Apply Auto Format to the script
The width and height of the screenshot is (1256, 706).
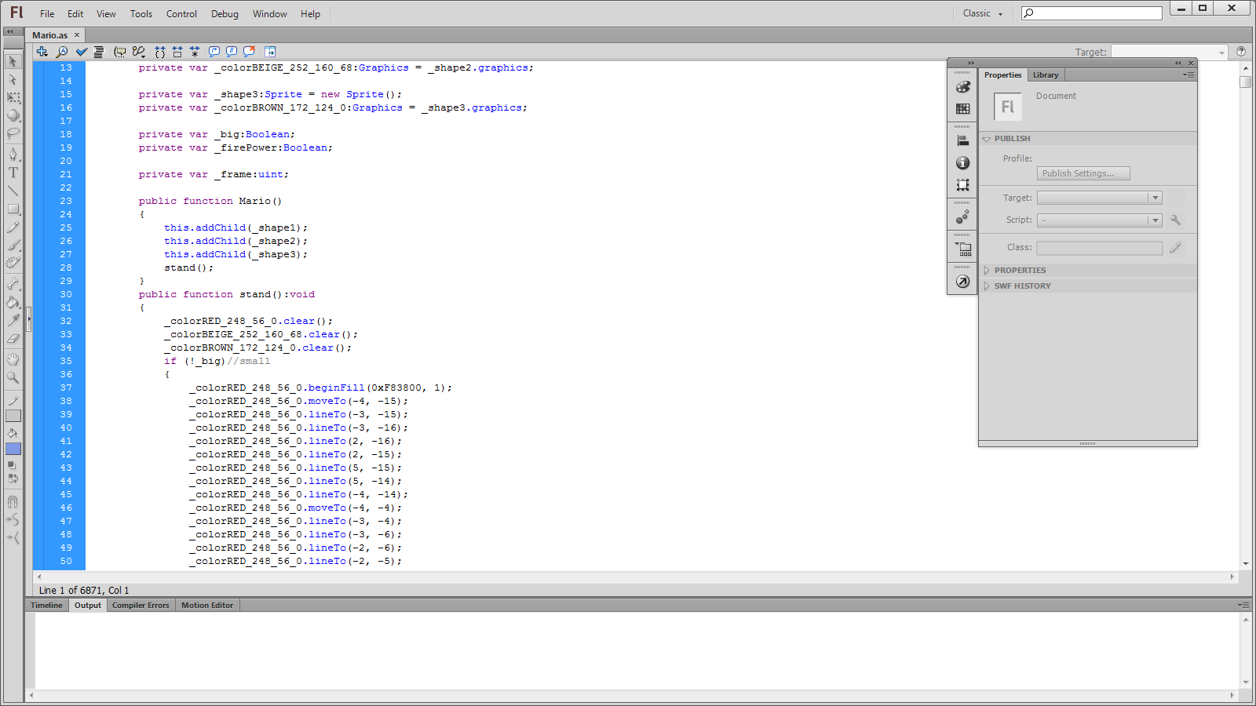[x=99, y=52]
